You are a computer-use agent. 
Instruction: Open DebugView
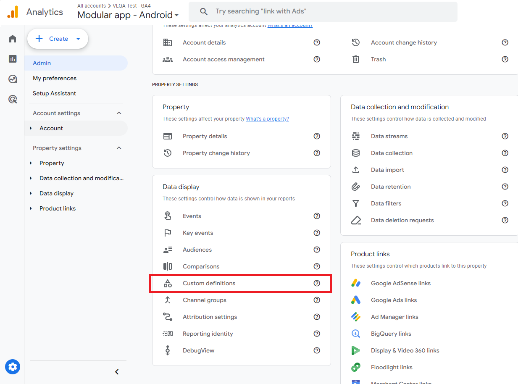(x=198, y=350)
